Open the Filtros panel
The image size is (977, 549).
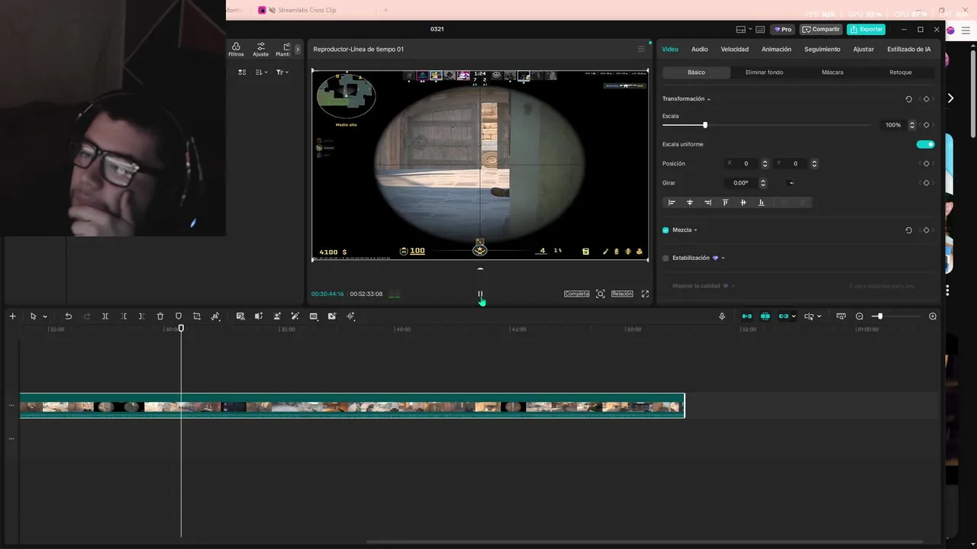[x=236, y=50]
